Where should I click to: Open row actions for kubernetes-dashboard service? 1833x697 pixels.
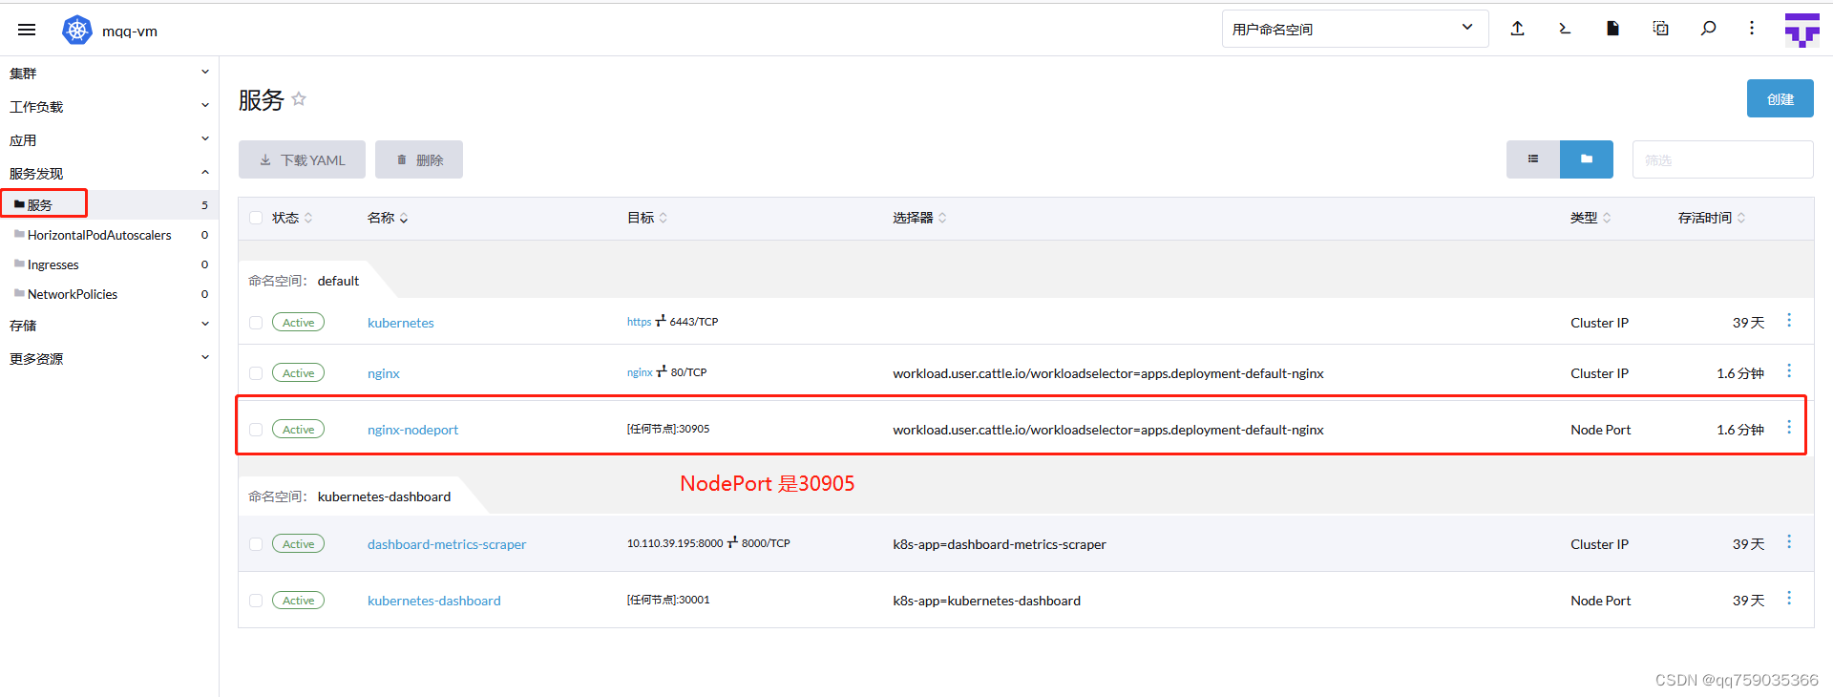1789,599
